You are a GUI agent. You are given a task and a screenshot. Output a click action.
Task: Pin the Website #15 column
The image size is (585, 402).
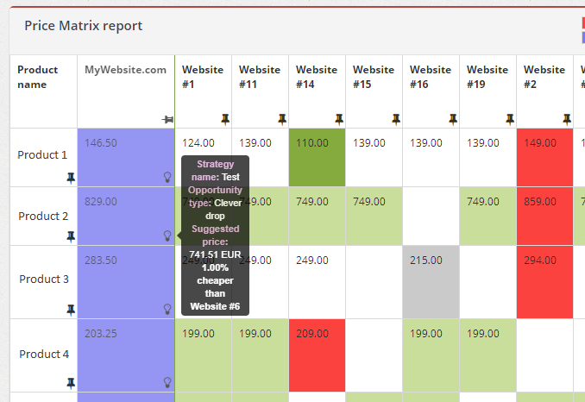[x=396, y=119]
